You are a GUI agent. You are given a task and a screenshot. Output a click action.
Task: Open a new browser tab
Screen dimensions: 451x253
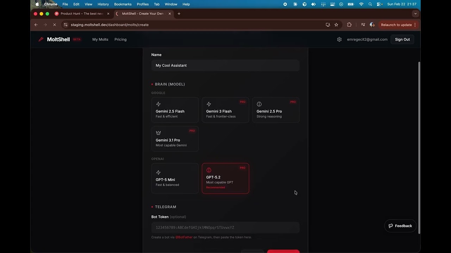179,14
